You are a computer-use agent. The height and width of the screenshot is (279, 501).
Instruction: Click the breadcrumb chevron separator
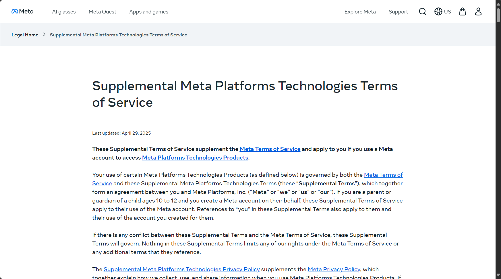[x=44, y=34]
